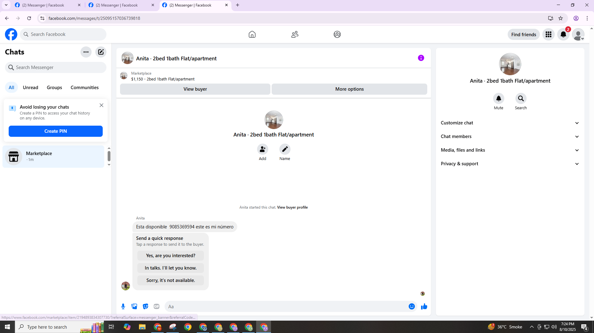Select the Groups chats filter
The height and width of the screenshot is (333, 594).
(54, 88)
